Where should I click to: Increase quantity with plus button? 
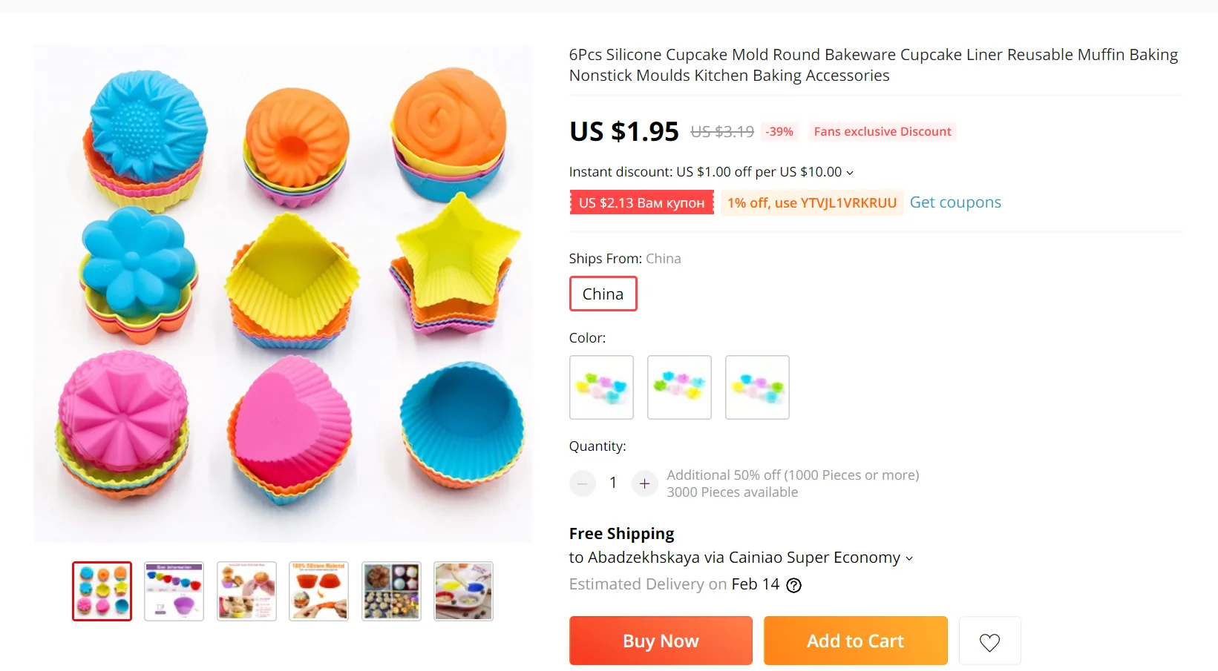pos(644,484)
